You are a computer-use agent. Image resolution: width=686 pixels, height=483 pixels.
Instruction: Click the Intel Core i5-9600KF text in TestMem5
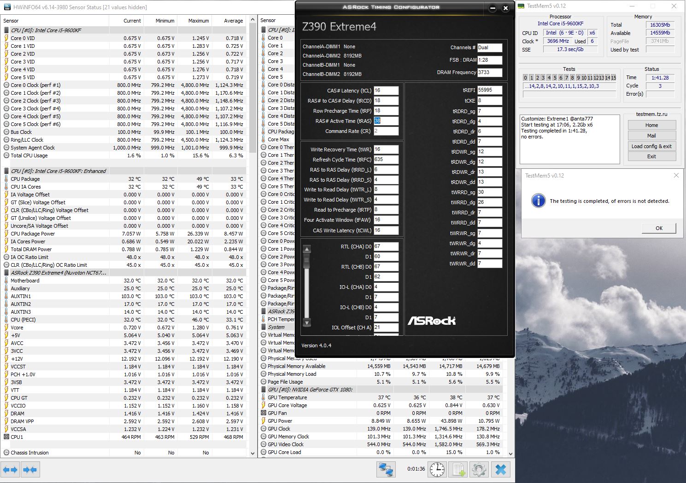coord(560,23)
